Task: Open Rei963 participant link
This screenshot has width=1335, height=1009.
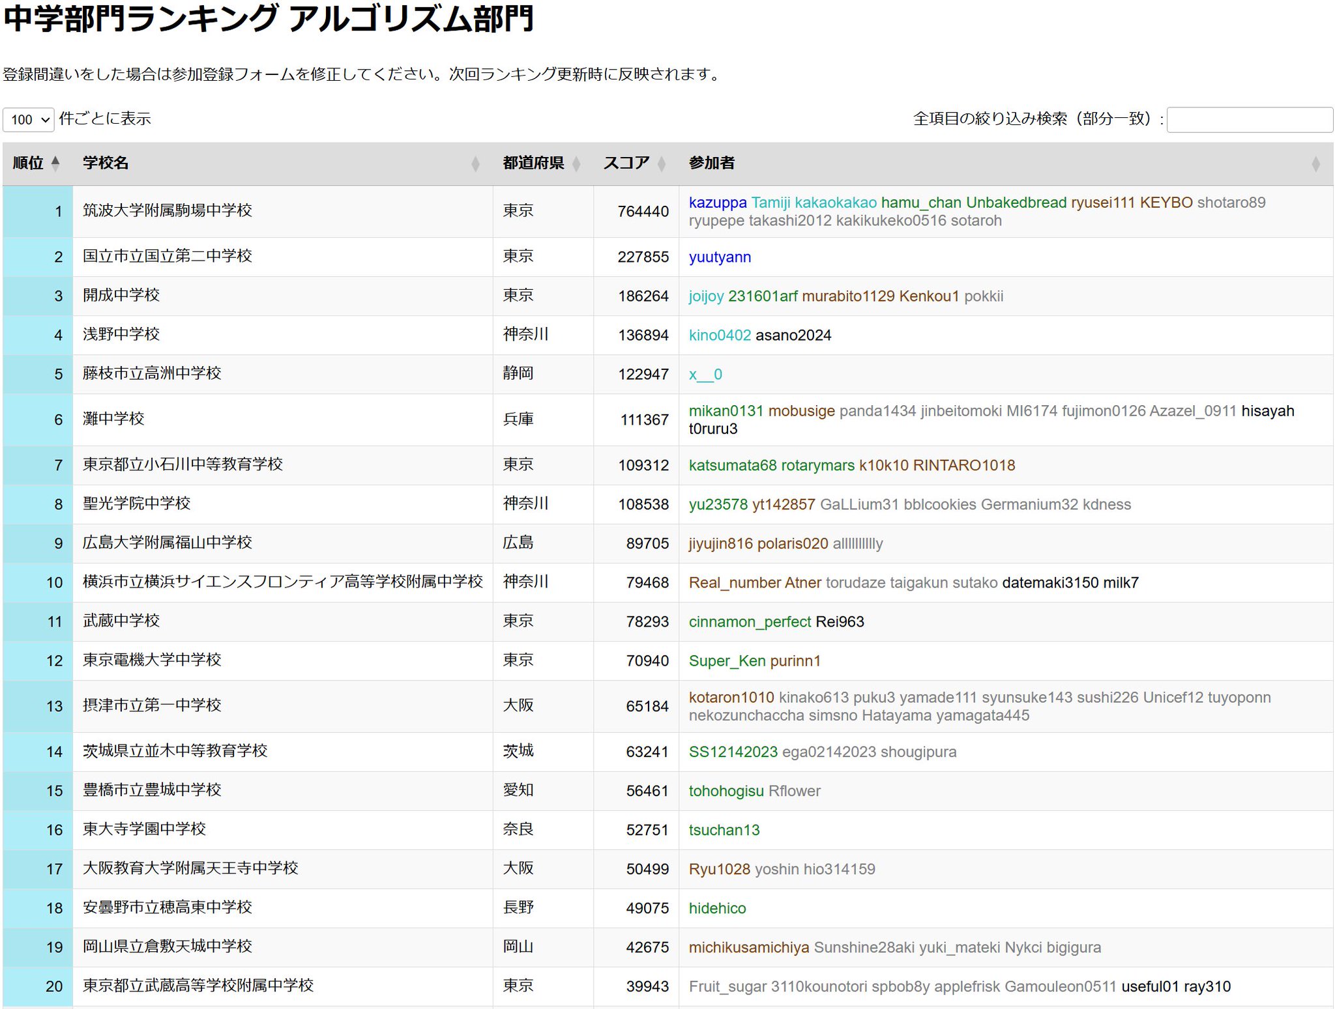Action: [840, 622]
